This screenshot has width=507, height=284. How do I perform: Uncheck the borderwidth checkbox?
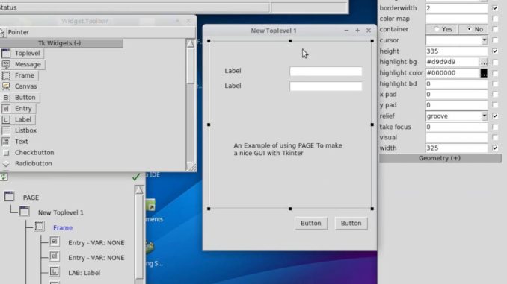click(495, 8)
